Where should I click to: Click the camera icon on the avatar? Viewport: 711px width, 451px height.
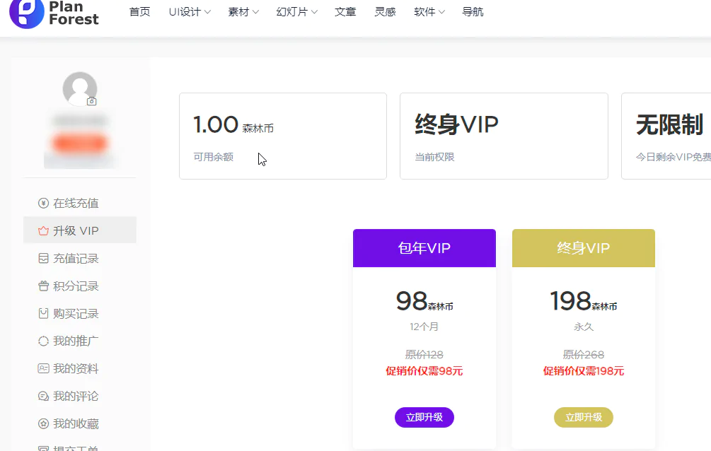pyautogui.click(x=91, y=101)
